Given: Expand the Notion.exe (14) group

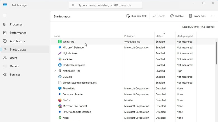Looking at the screenshot, I should [55, 71].
